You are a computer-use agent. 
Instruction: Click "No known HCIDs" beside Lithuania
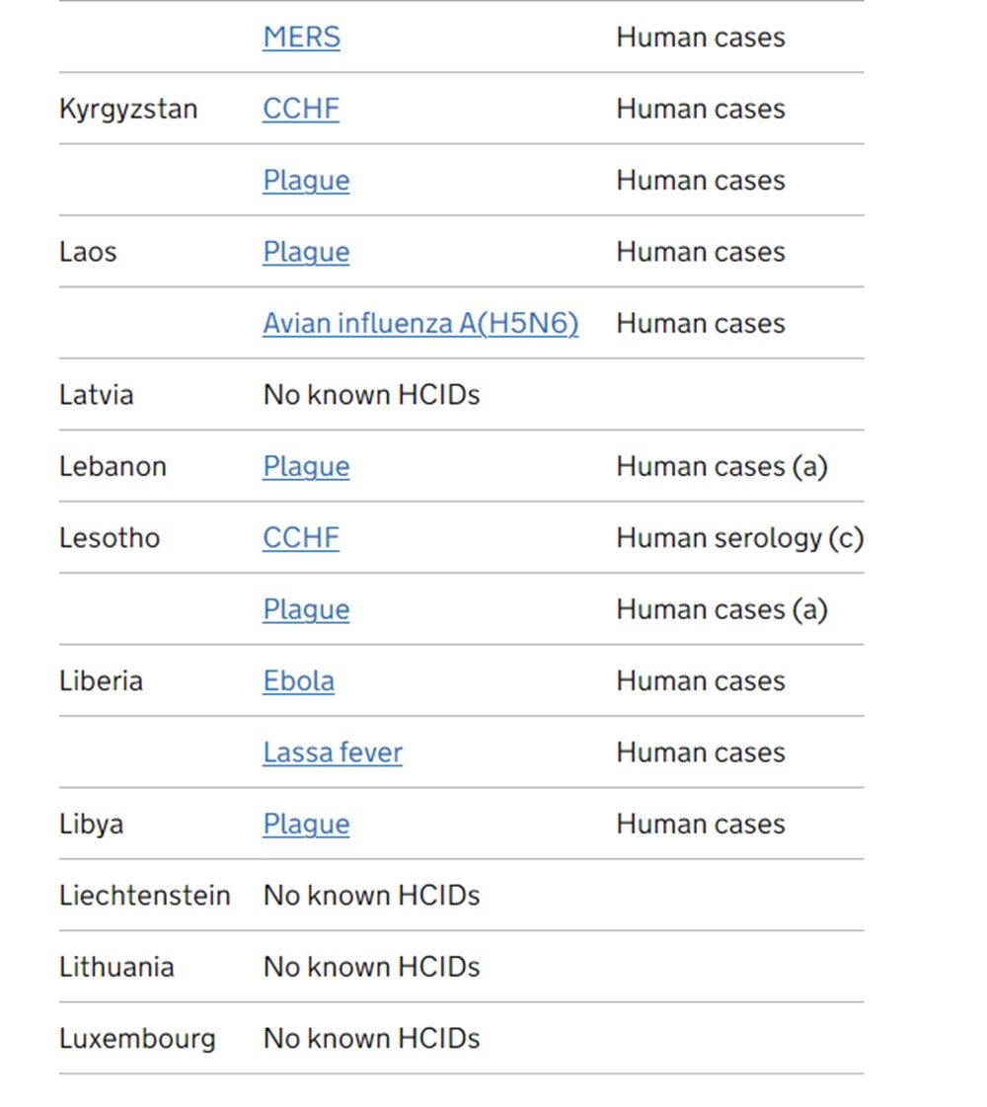click(371, 967)
